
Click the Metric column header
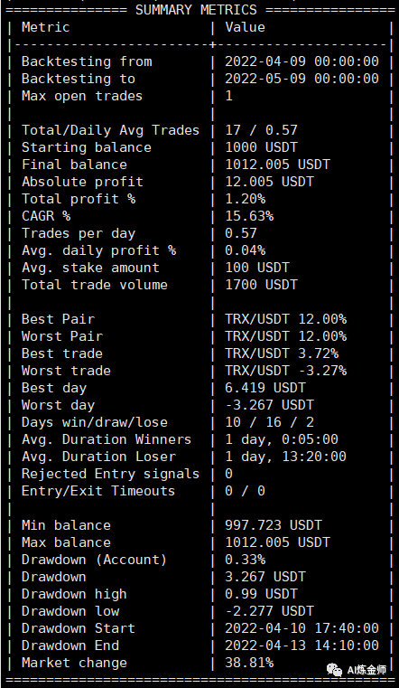click(46, 27)
